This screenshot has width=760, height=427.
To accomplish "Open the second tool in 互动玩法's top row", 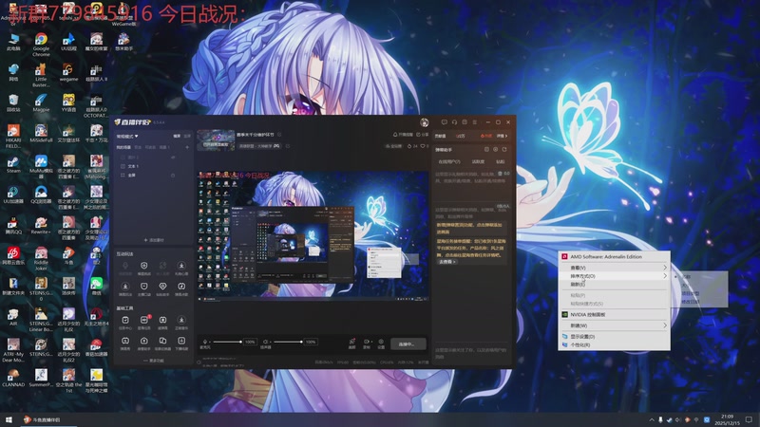I will (144, 269).
